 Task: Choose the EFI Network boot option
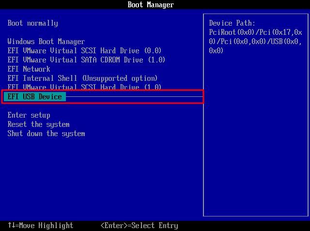(29, 69)
